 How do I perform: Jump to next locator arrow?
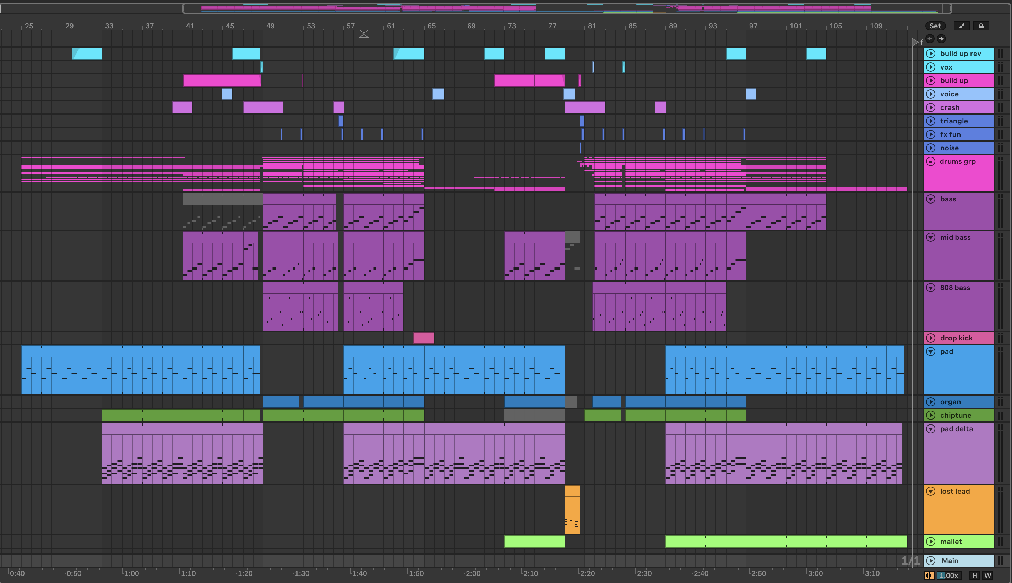941,39
